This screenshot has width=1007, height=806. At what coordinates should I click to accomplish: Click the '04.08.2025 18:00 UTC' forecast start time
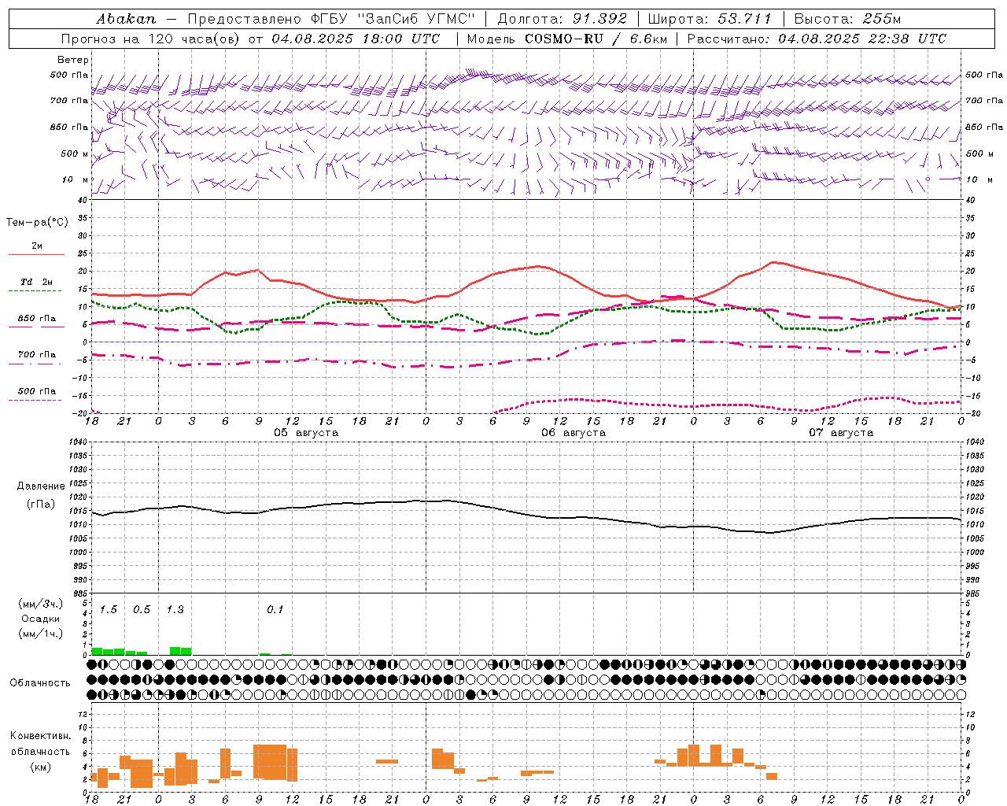(x=356, y=39)
